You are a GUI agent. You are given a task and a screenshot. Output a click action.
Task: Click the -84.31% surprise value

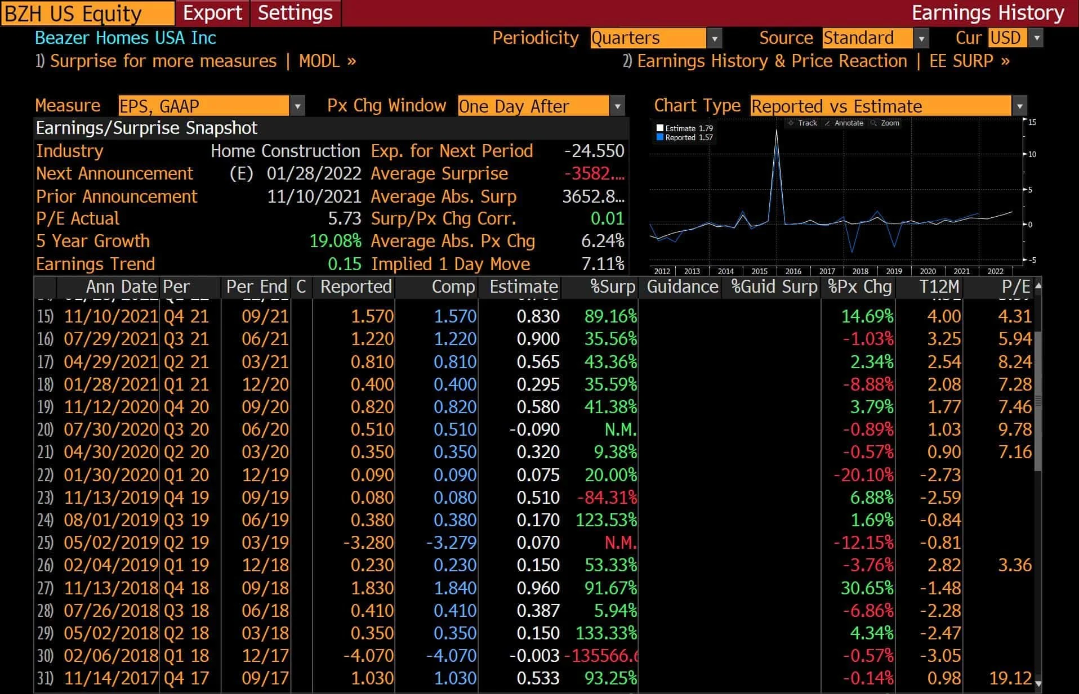tap(607, 498)
